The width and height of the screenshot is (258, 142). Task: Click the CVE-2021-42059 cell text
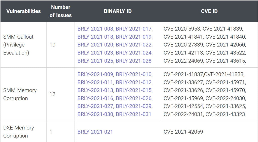pyautogui.click(x=183, y=132)
